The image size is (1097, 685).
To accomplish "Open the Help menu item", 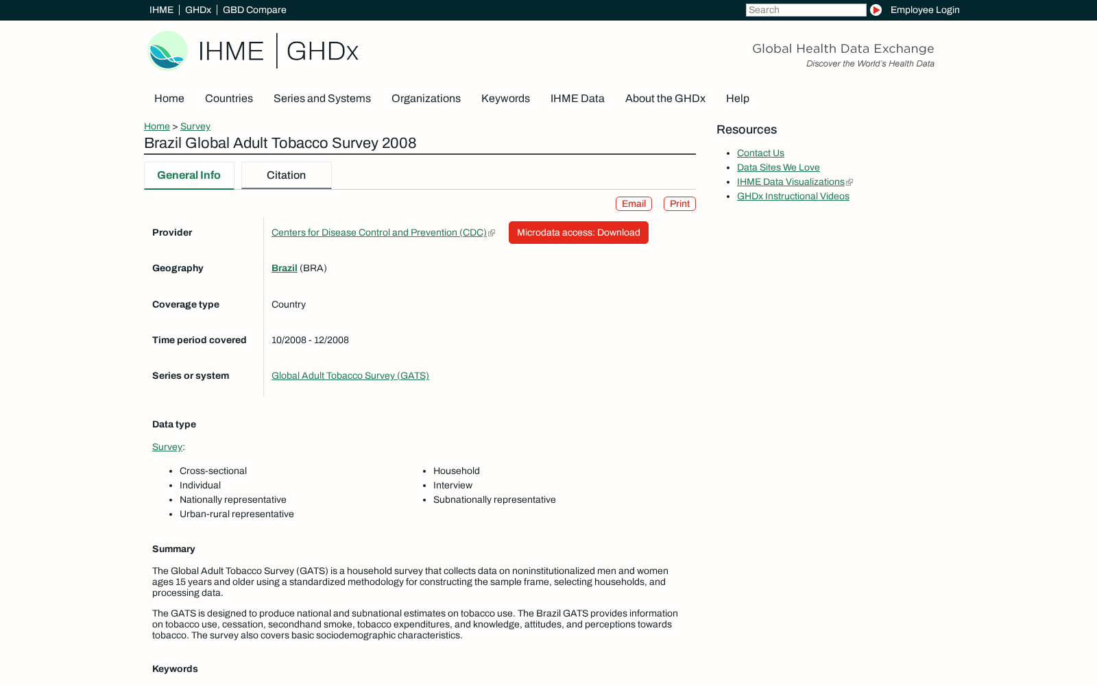I will [x=738, y=99].
